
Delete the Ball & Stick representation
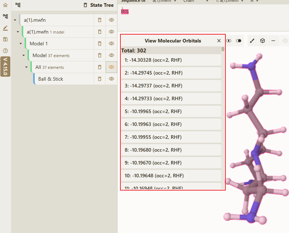(100, 79)
